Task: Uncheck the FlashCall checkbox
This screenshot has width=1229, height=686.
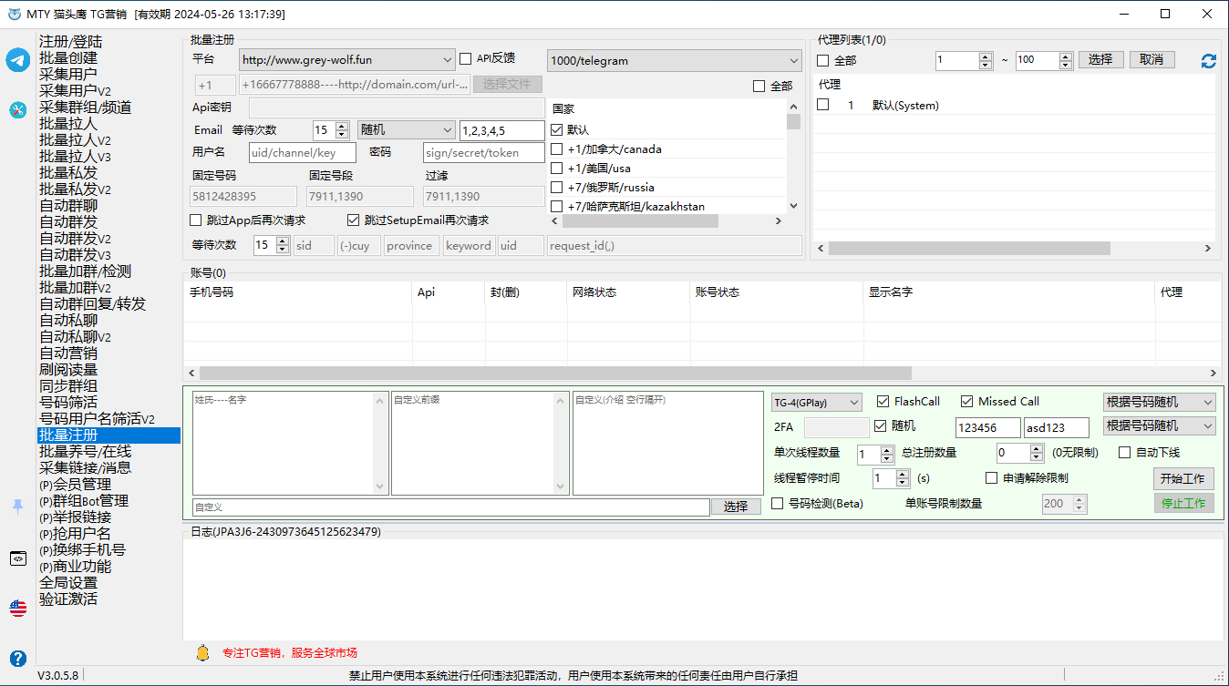Action: (883, 402)
